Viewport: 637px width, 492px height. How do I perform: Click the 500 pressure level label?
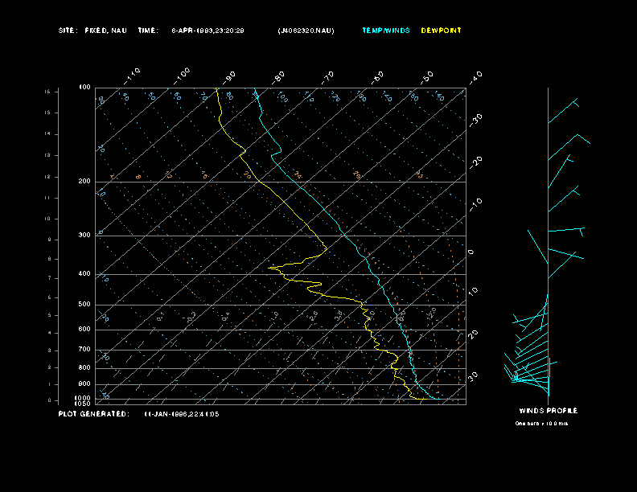pos(84,305)
